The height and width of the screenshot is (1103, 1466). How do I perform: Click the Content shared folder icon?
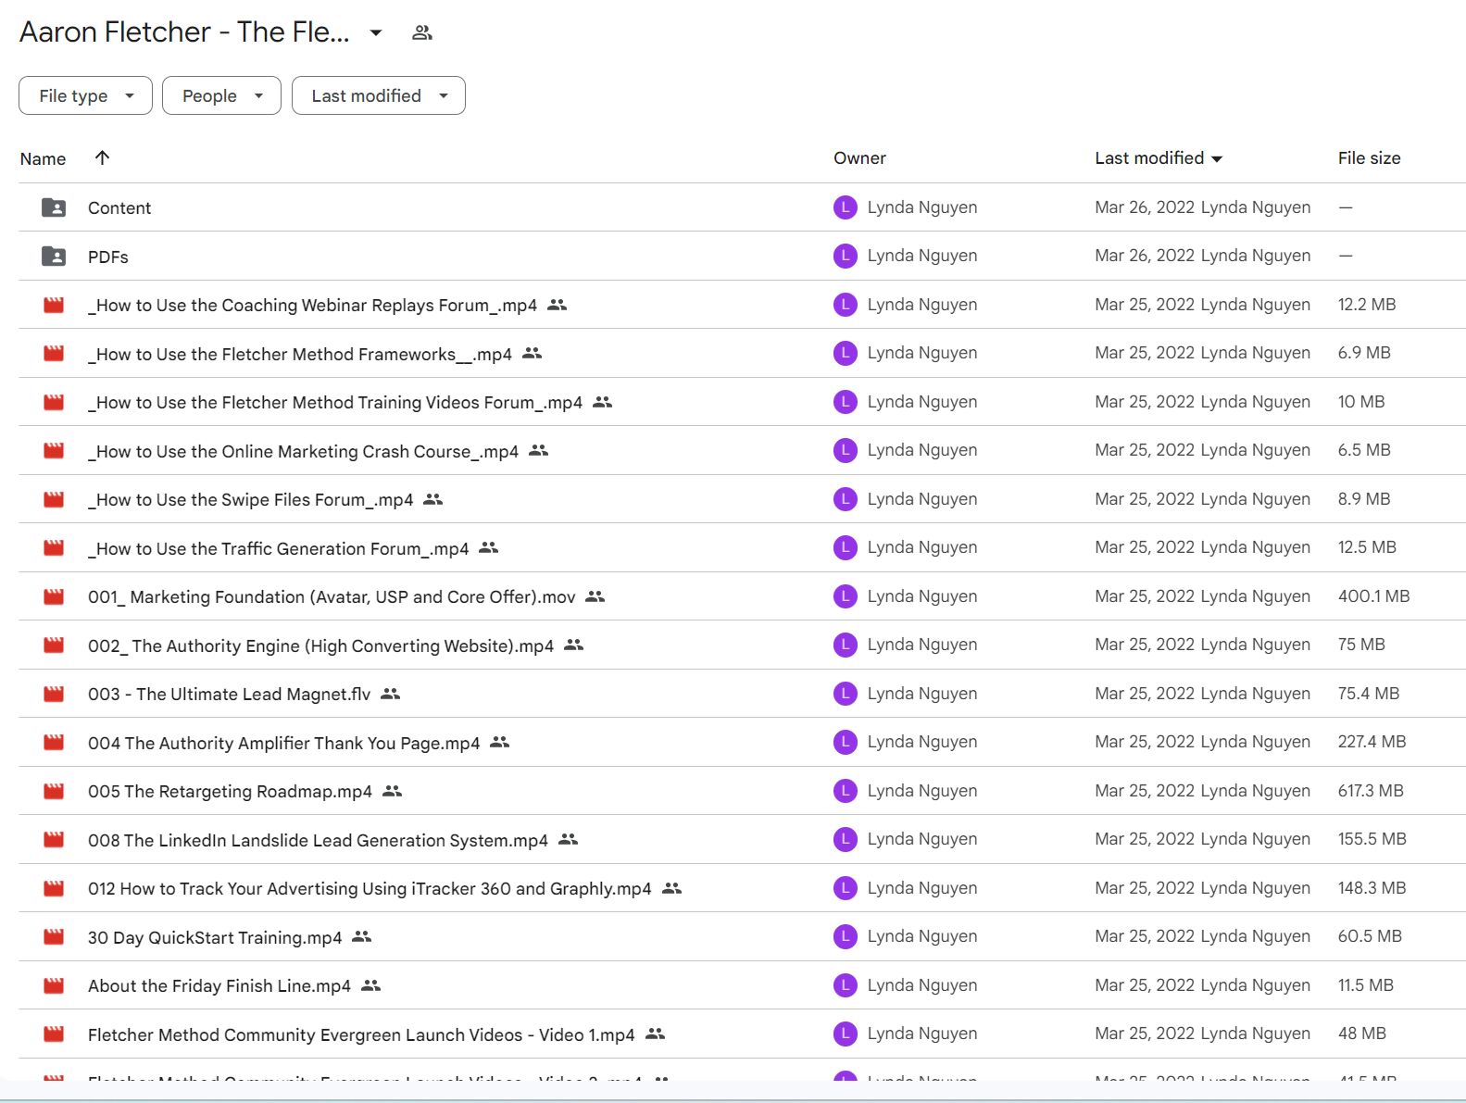tap(54, 207)
